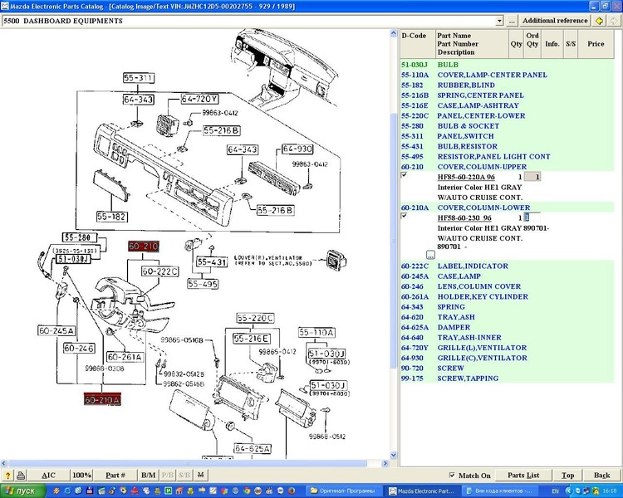
Task: Open the 5500 Dashboard Equipments section dropdown
Action: click(x=499, y=21)
